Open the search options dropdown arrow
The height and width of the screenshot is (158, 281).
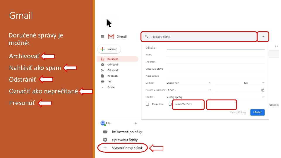point(263,37)
